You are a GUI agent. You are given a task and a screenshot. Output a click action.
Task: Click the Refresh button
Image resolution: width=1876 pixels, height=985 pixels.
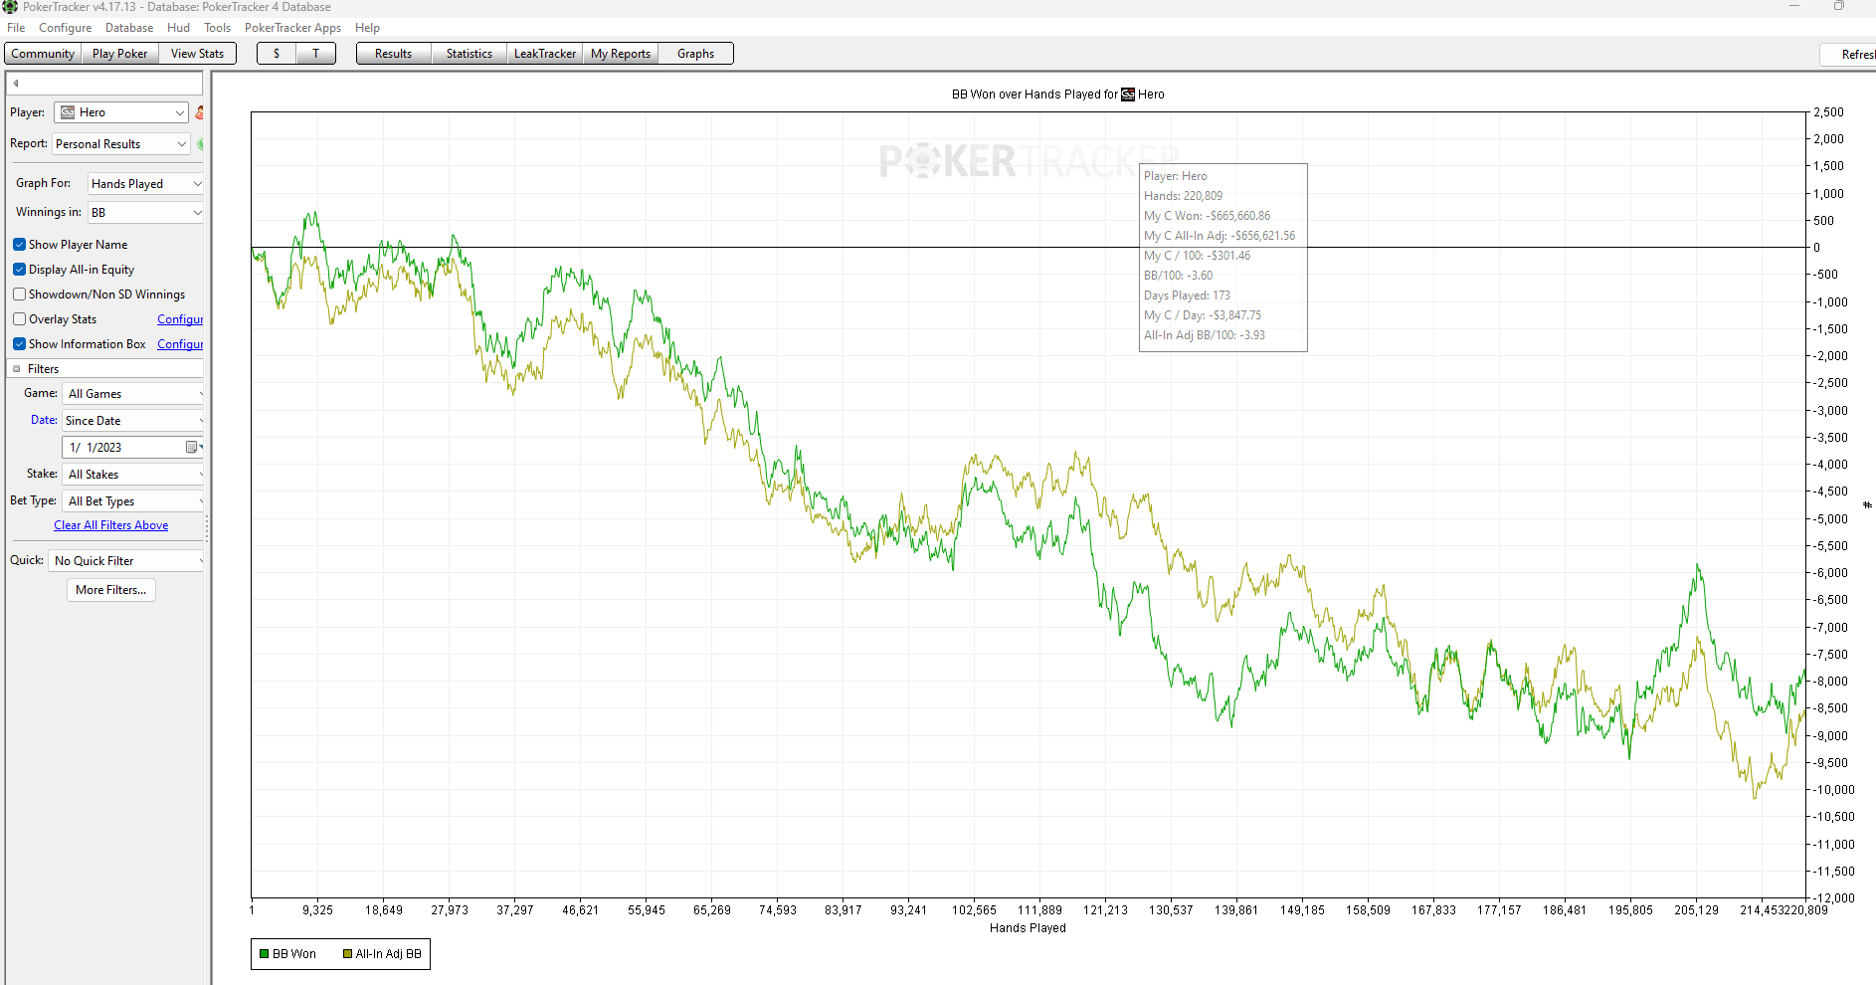1850,55
